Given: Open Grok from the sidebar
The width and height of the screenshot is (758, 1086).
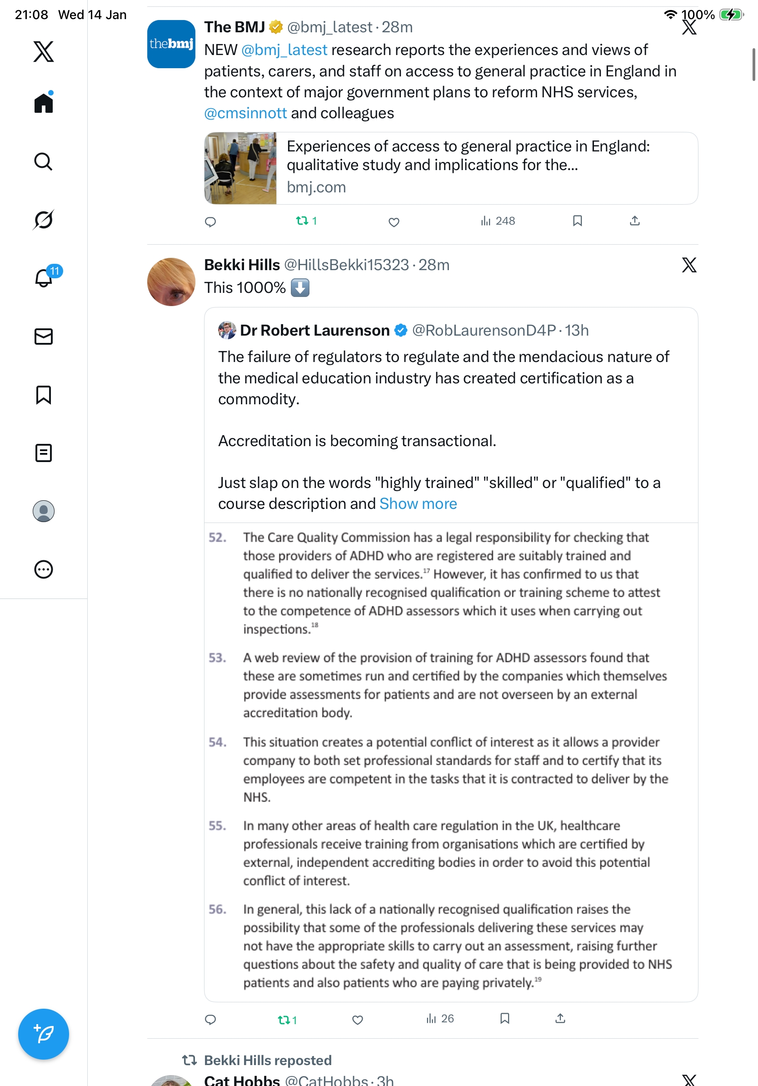Looking at the screenshot, I should pyautogui.click(x=44, y=220).
